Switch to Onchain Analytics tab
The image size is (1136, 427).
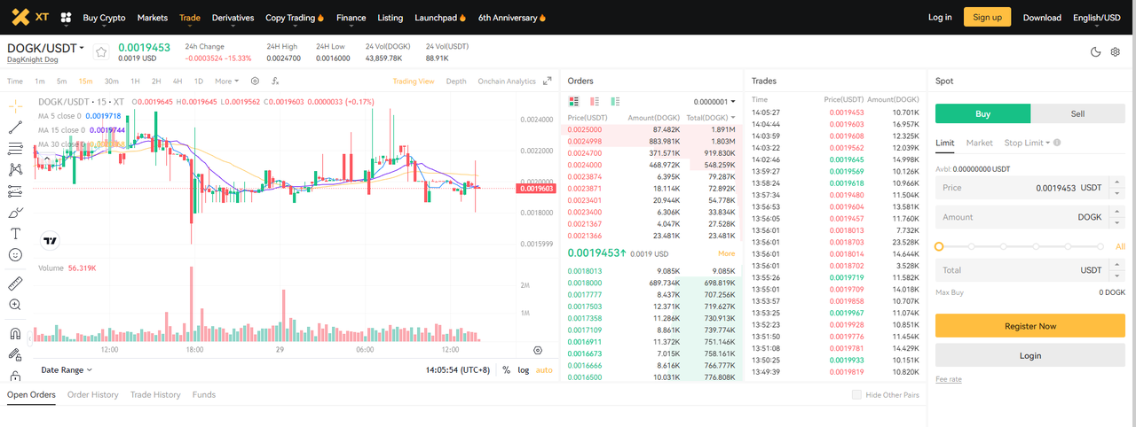click(507, 81)
